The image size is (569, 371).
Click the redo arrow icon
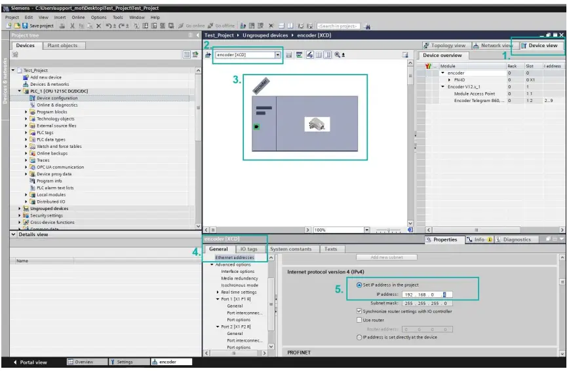pyautogui.click(x=121, y=26)
